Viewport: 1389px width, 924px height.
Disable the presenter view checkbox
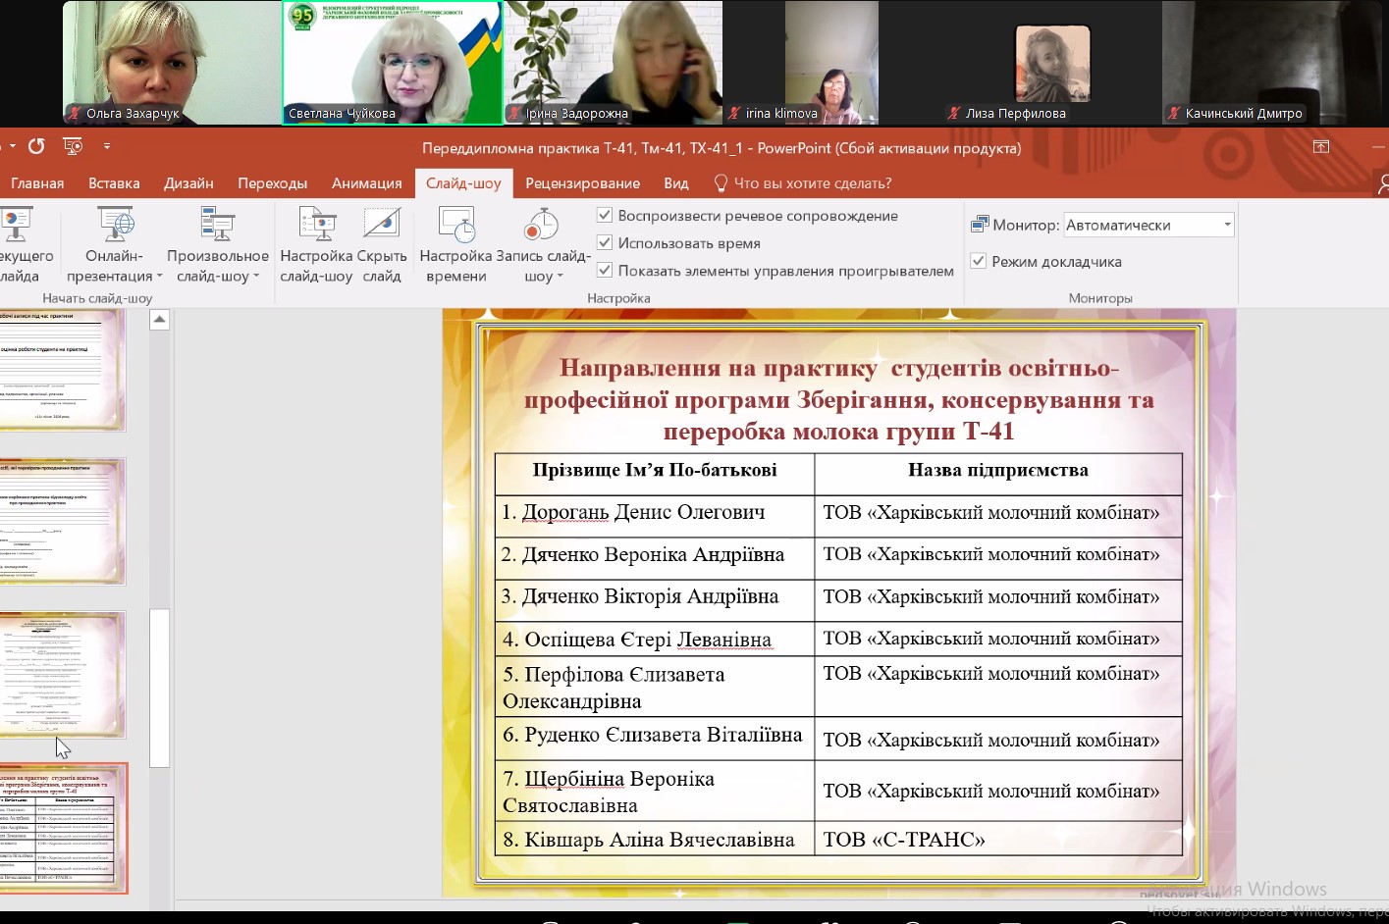tap(978, 261)
